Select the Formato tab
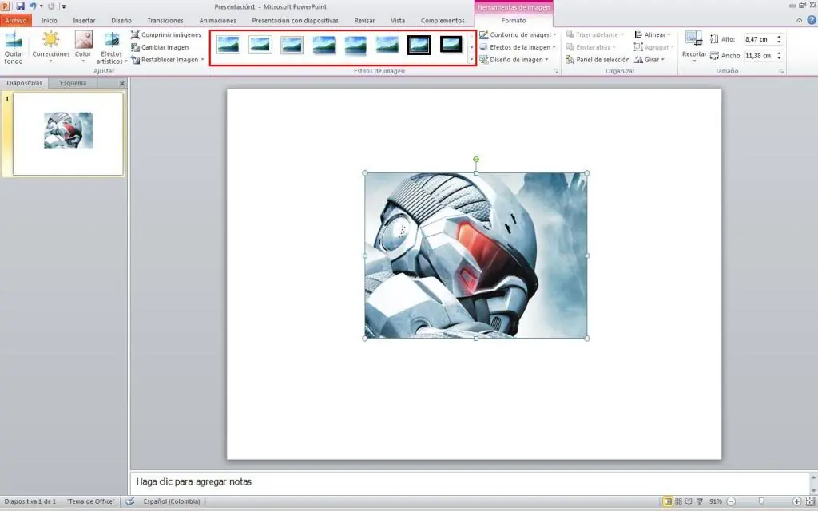The width and height of the screenshot is (818, 511). [x=514, y=20]
